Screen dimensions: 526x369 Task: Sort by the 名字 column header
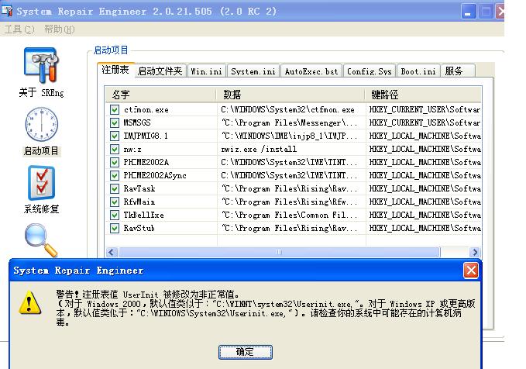coord(161,95)
